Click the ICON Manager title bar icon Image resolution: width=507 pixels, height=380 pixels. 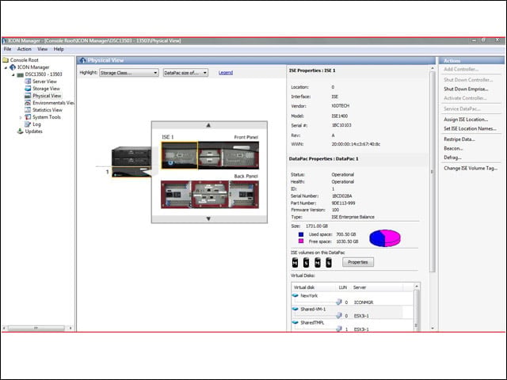tap(4, 40)
